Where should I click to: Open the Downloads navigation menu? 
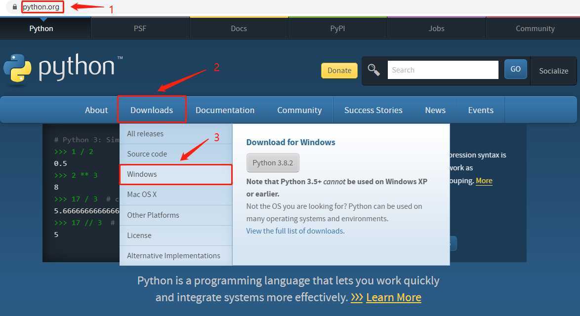152,110
